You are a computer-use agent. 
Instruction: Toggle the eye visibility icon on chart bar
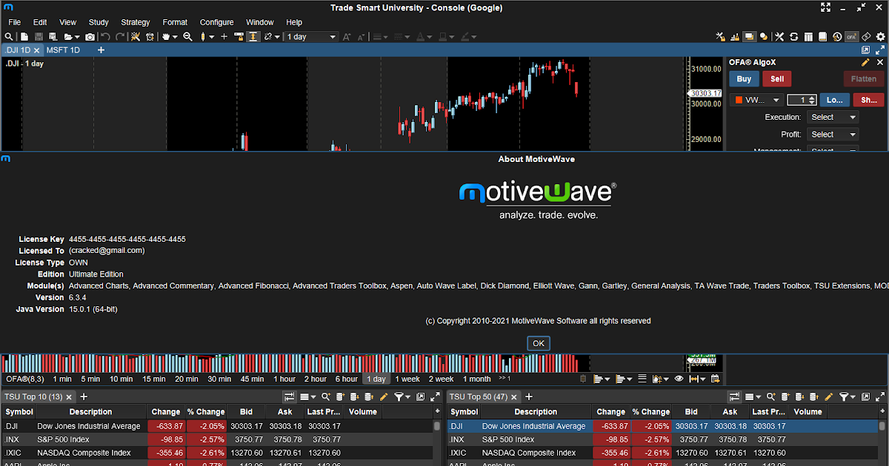coord(678,379)
